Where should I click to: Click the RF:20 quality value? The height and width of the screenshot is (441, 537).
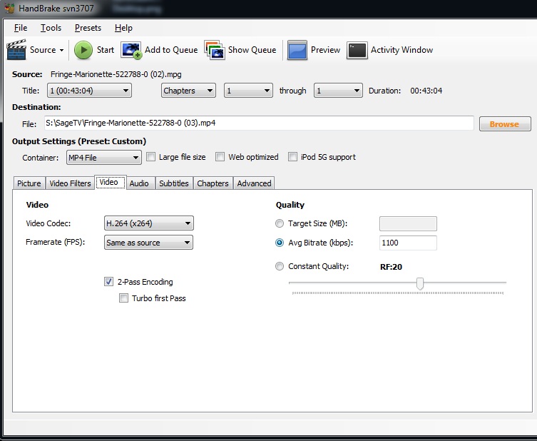(x=391, y=267)
